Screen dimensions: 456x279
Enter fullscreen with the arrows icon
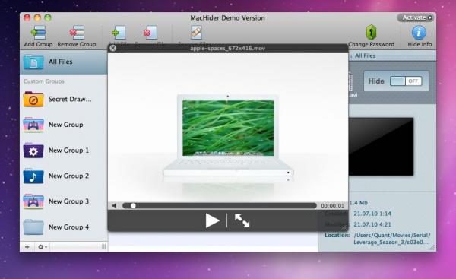coord(242,220)
